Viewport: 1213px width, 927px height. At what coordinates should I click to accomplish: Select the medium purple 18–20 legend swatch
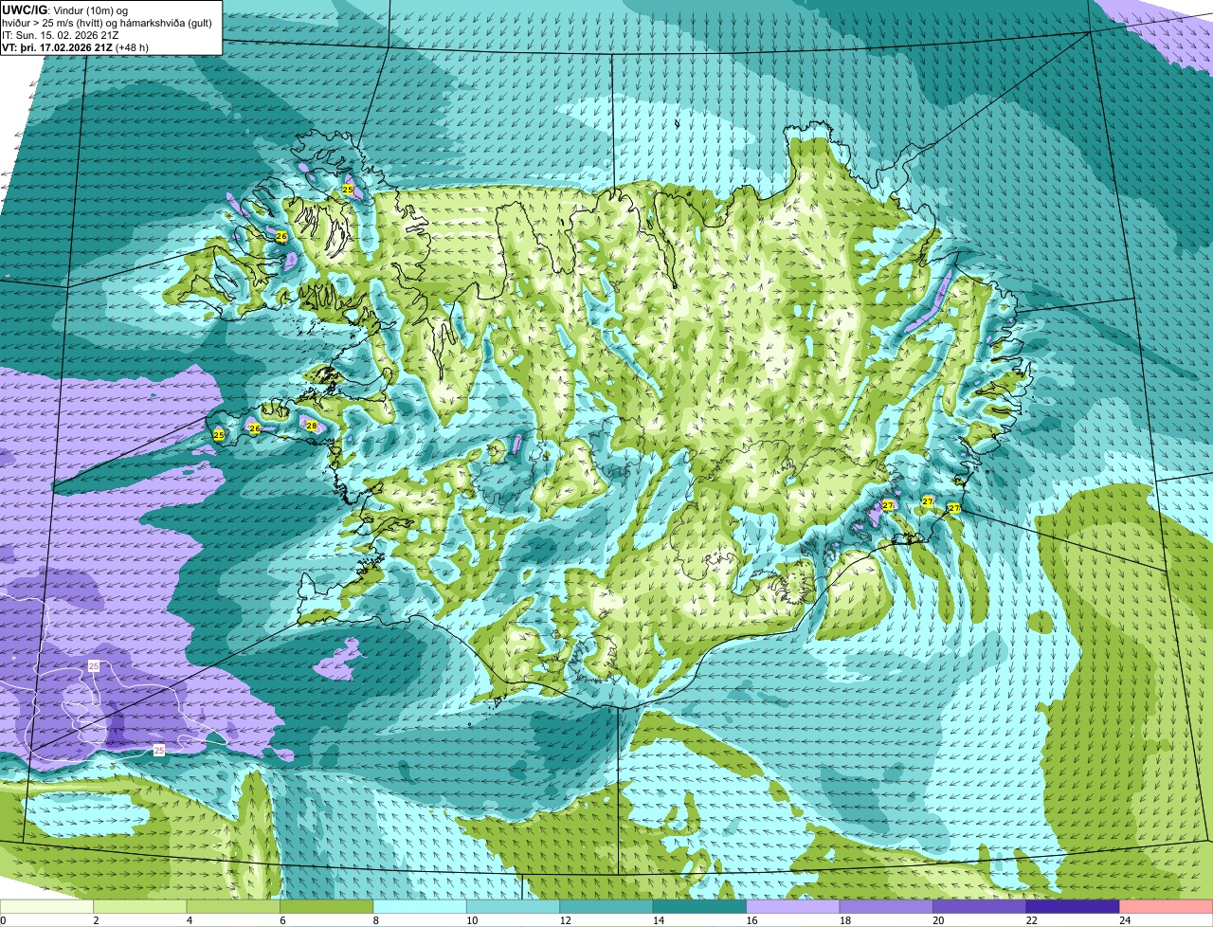coord(886,906)
